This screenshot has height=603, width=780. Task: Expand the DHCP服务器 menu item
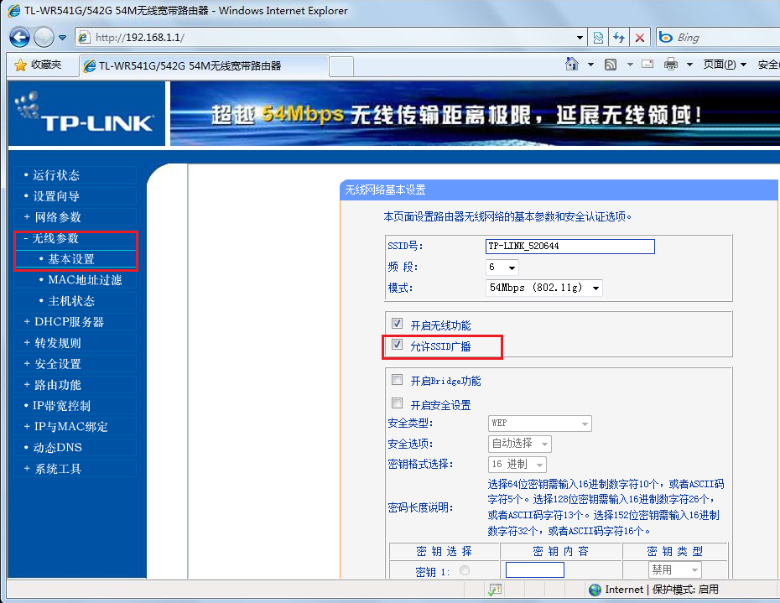coord(69,322)
